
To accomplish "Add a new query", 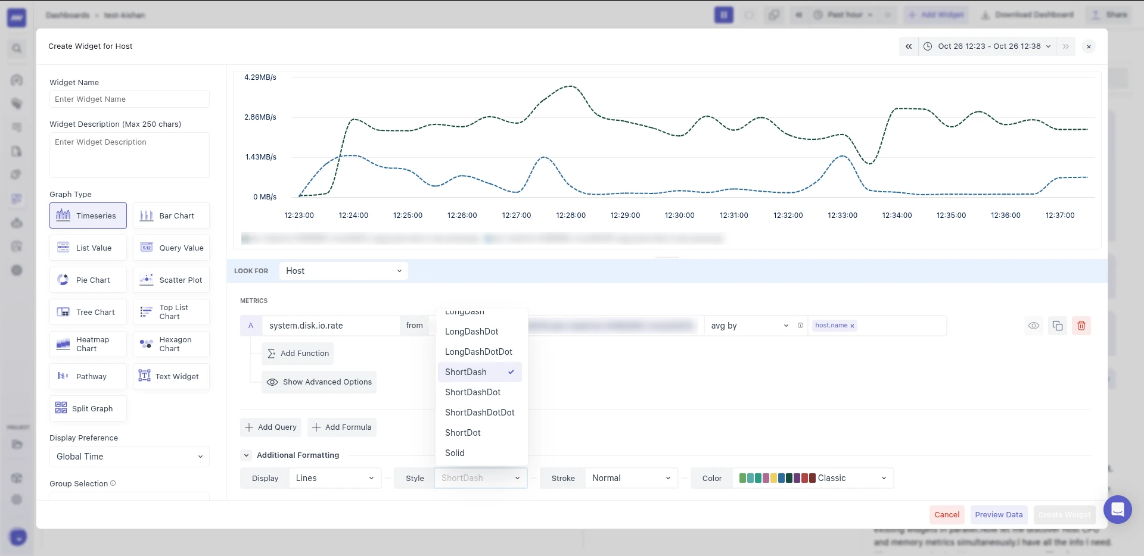I will coord(271,427).
